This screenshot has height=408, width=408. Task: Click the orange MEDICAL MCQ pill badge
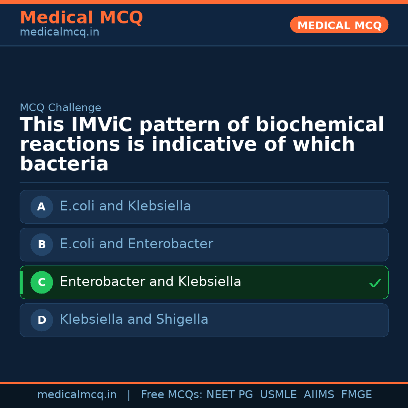(339, 25)
